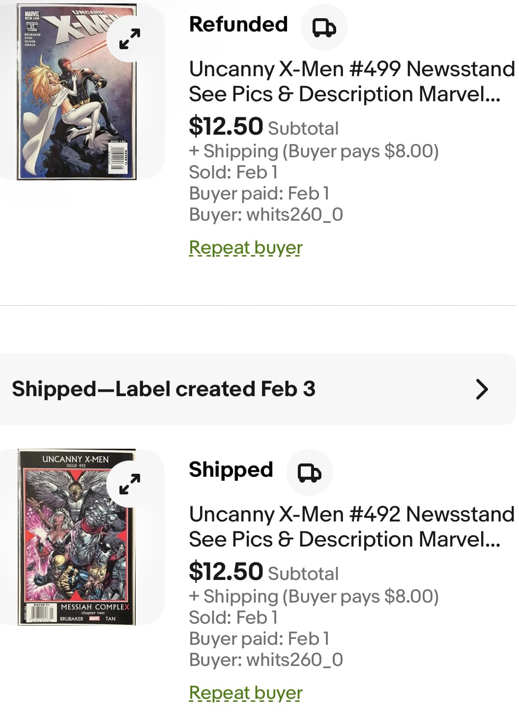Click Repeat buyer link under #492 order

(x=246, y=693)
